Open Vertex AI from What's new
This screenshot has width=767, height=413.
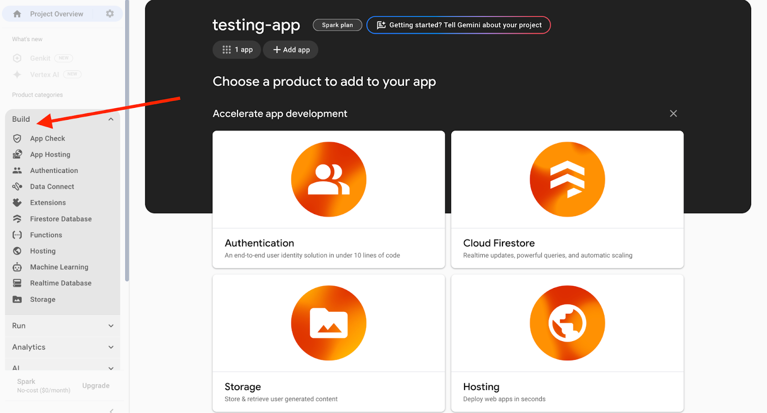45,75
